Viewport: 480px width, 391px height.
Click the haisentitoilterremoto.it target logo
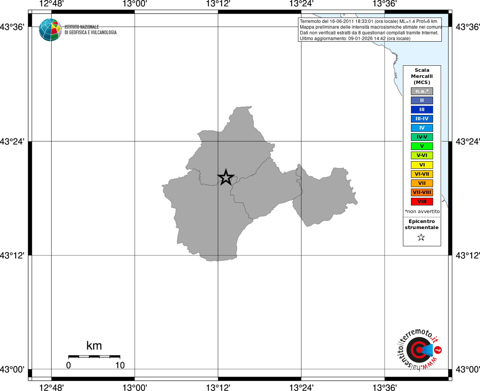click(x=420, y=349)
